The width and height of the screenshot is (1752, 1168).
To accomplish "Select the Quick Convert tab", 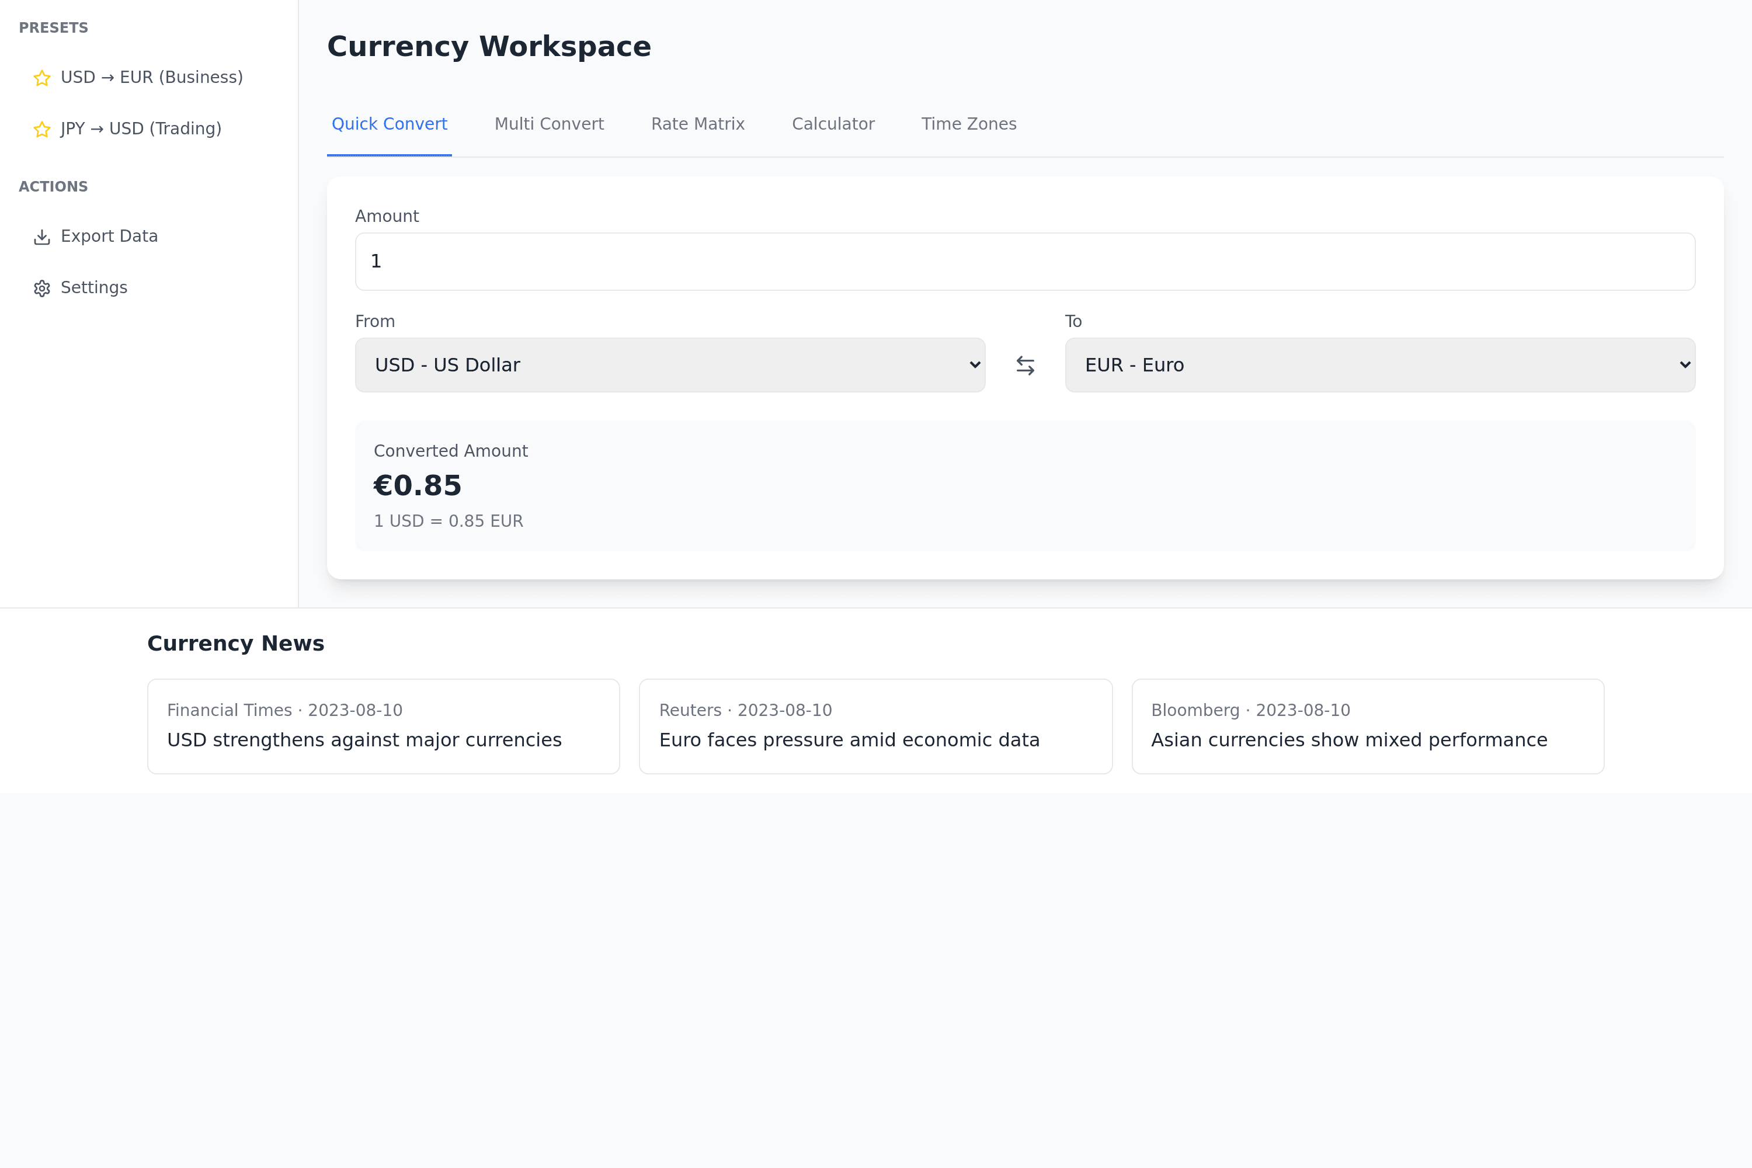I will [x=389, y=124].
